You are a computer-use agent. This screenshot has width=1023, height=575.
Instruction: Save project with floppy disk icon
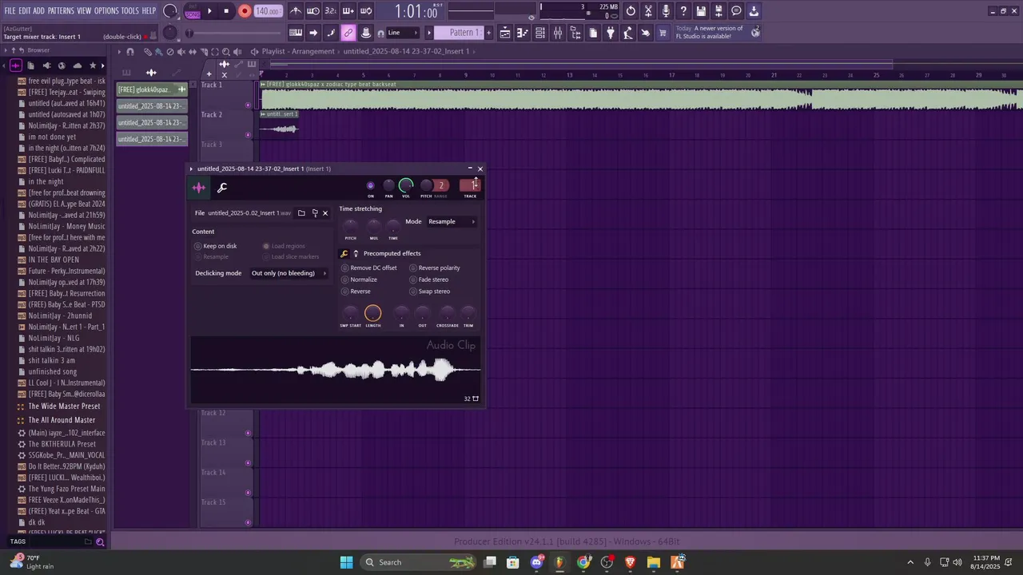(701, 11)
